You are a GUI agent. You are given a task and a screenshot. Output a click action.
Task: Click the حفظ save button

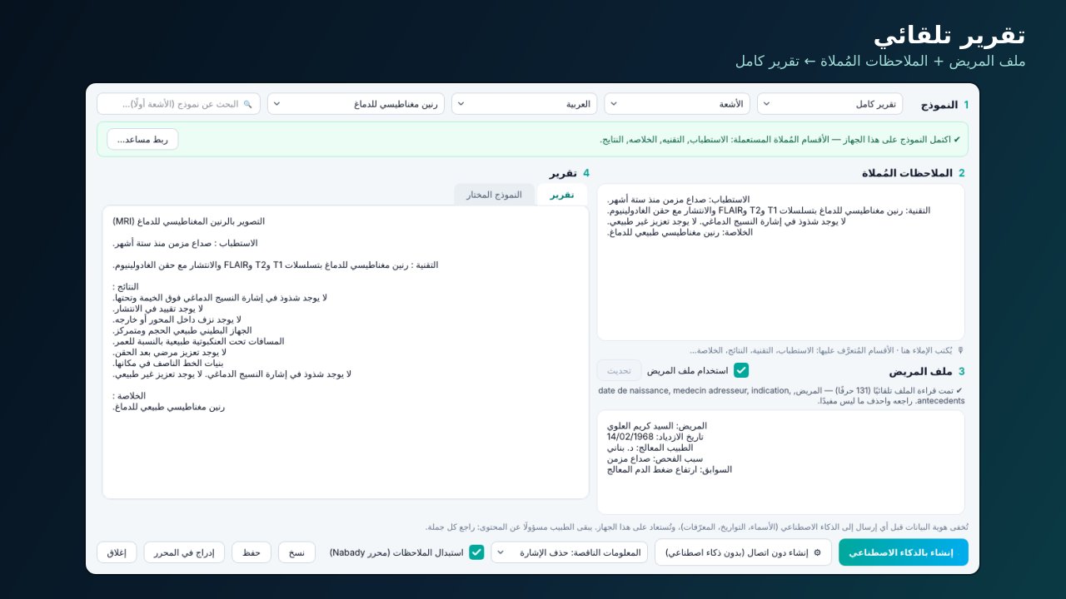click(x=252, y=552)
